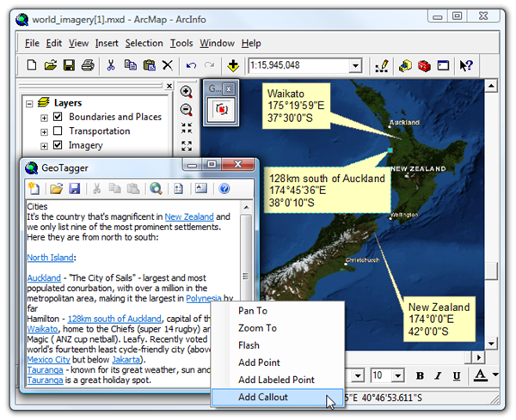Expand the Boundaries and Places layer

click(44, 118)
